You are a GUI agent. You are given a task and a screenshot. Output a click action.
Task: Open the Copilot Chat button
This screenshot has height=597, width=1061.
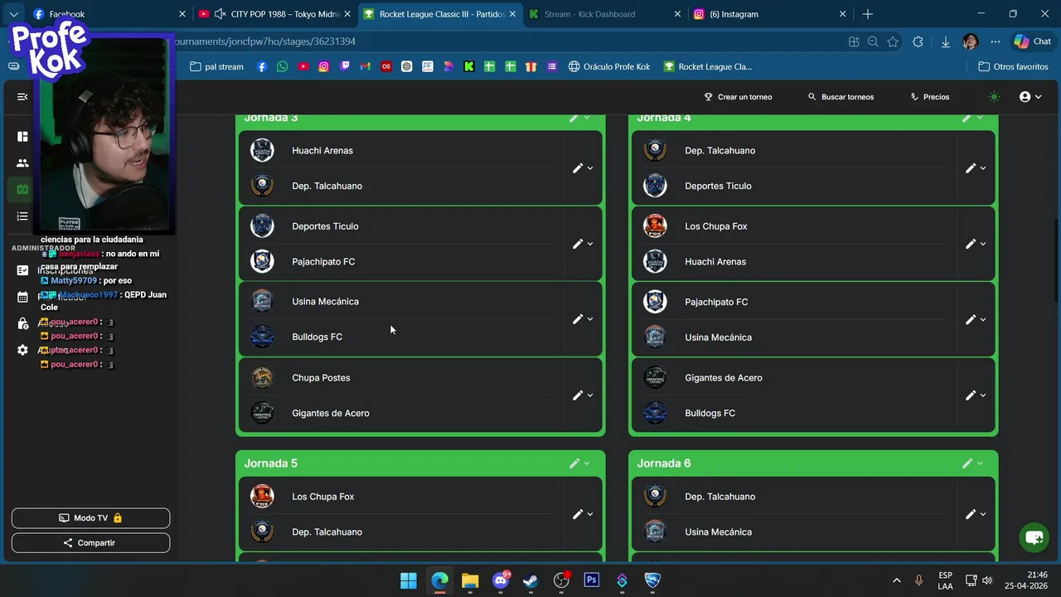[1032, 41]
